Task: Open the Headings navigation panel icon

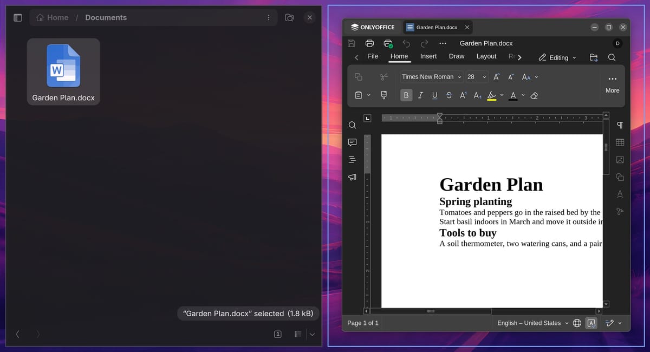Action: [x=352, y=160]
